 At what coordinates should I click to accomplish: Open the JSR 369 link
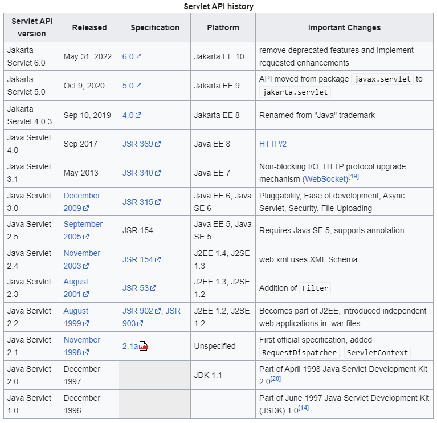pos(141,144)
